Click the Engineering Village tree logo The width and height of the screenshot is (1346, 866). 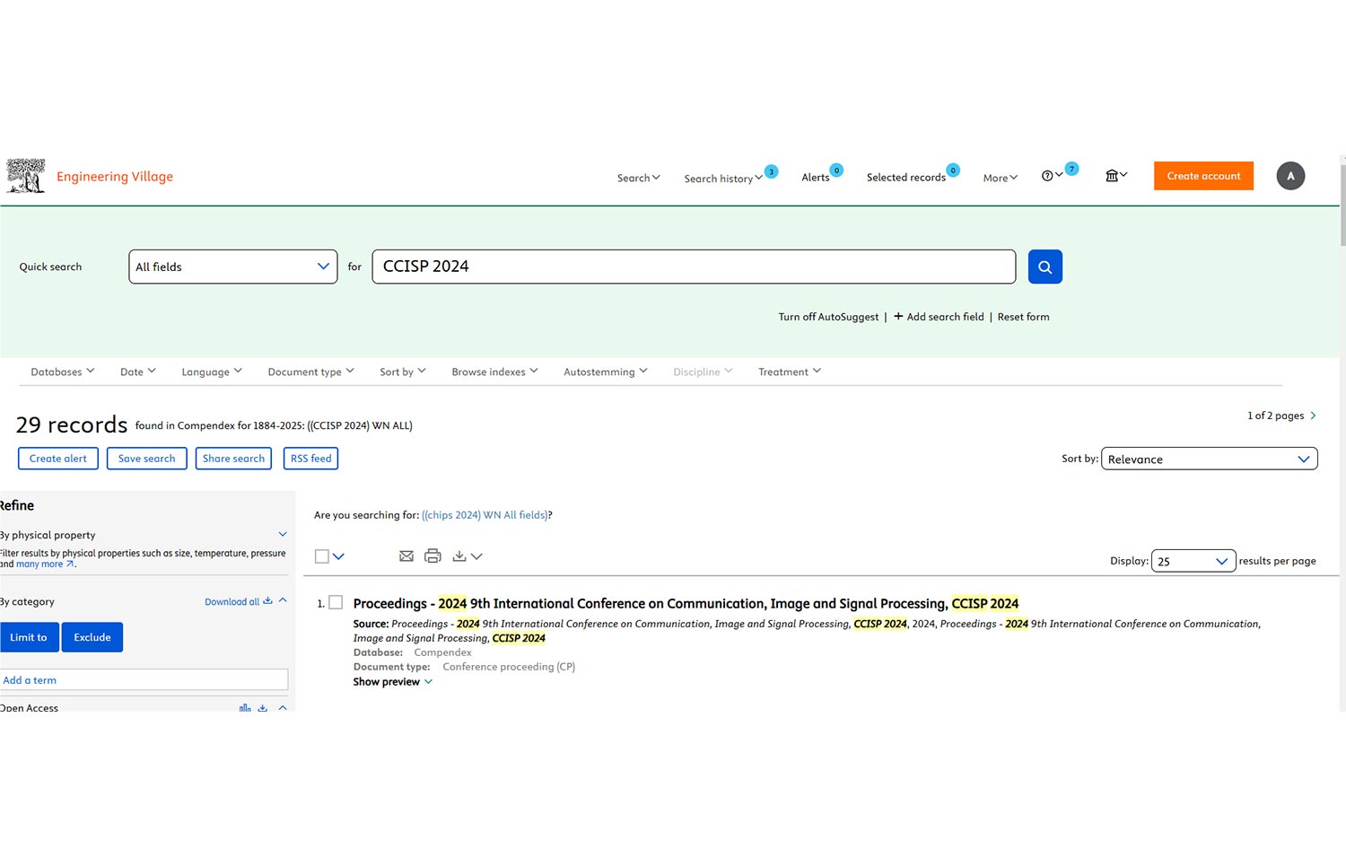click(26, 176)
